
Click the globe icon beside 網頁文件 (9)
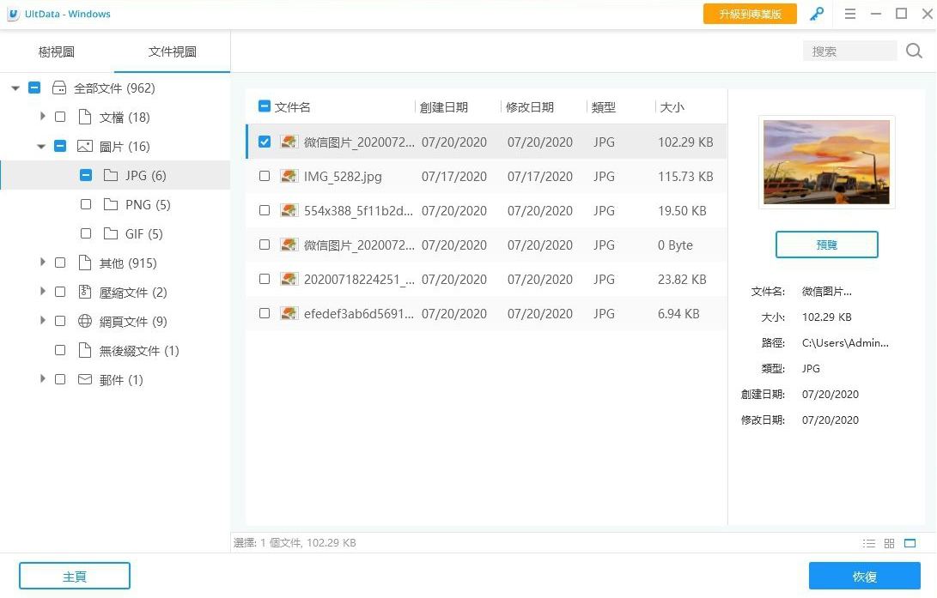pos(85,321)
